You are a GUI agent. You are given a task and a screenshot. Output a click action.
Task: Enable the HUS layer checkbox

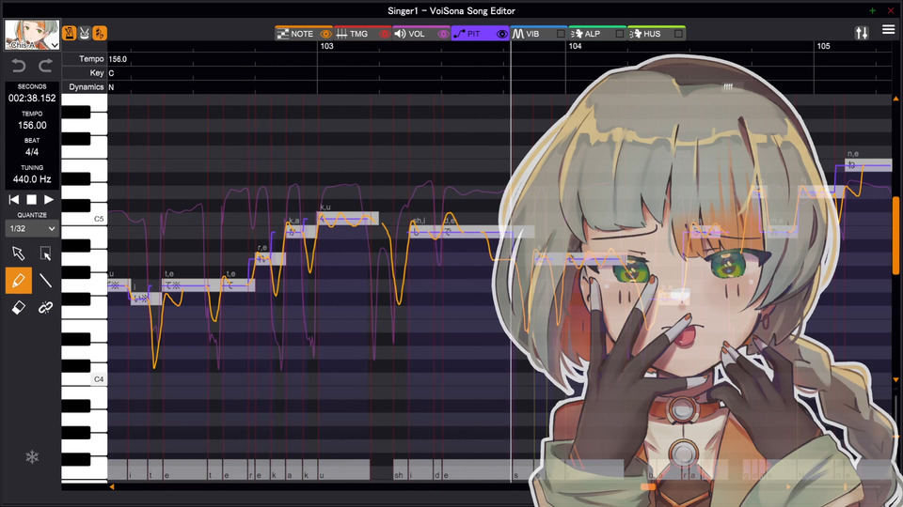click(678, 34)
